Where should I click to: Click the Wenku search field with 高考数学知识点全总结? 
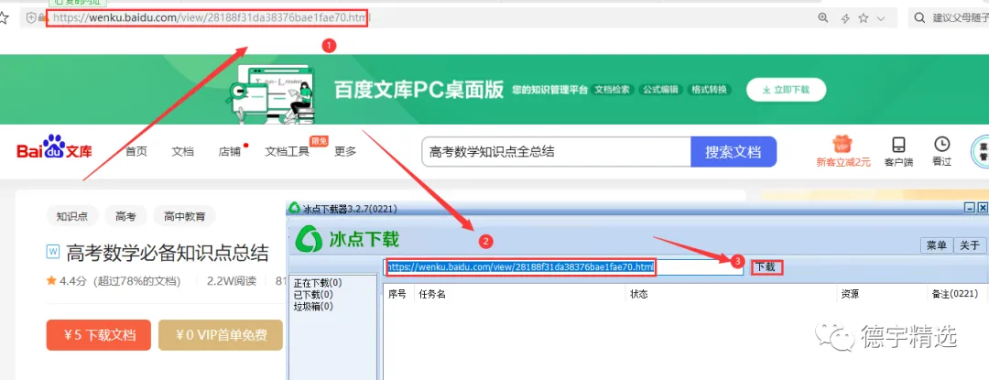pos(556,152)
